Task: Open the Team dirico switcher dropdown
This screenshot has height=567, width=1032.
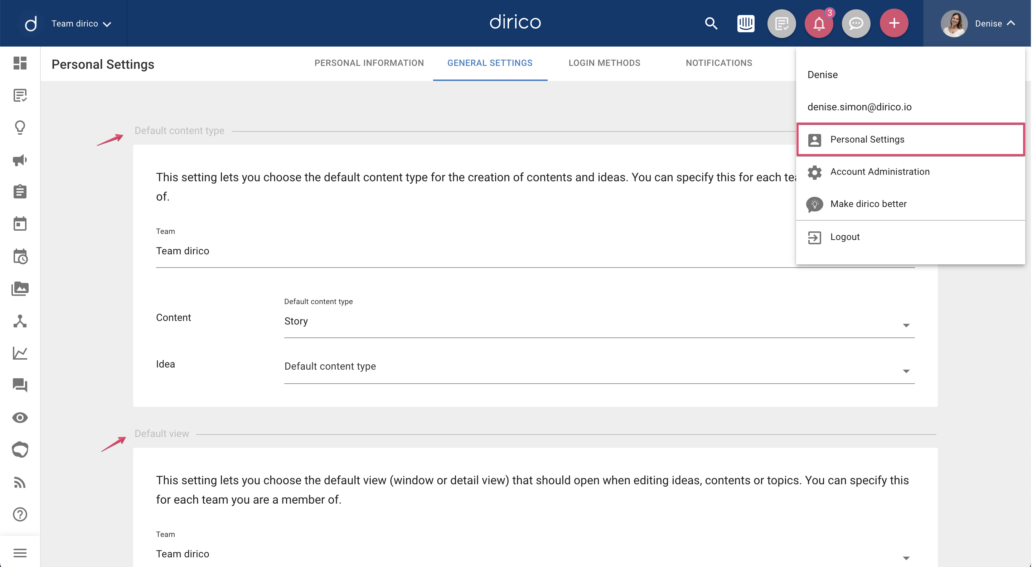Action: click(x=81, y=23)
